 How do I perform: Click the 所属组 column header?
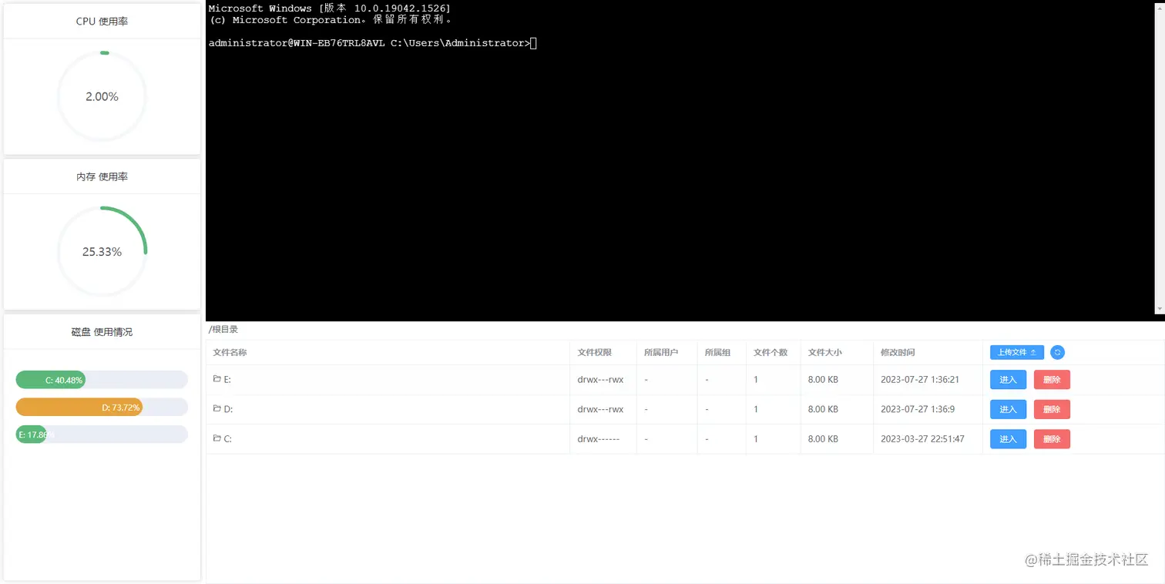[x=717, y=352]
